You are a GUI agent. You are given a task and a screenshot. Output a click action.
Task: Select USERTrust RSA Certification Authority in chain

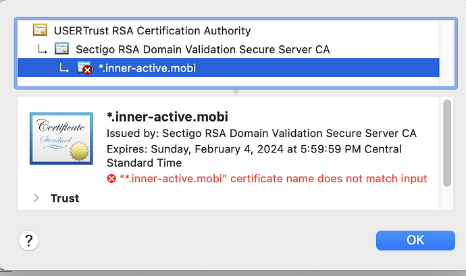point(152,30)
